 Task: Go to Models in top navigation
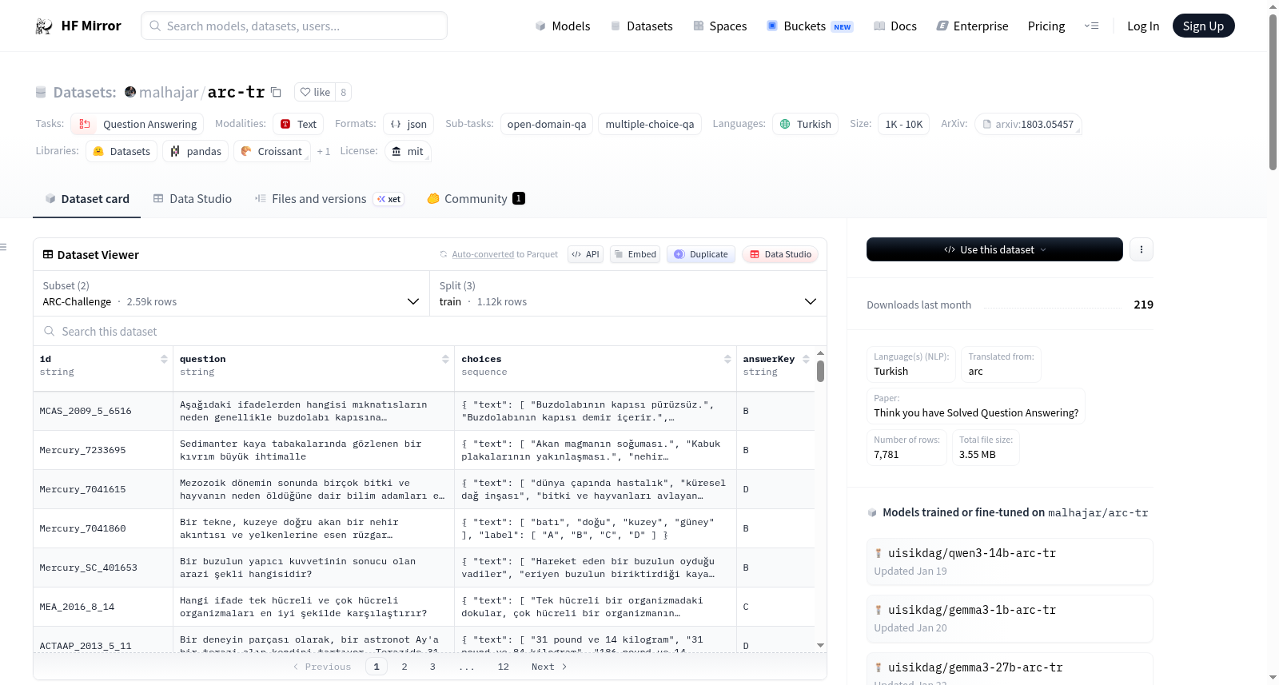click(563, 26)
